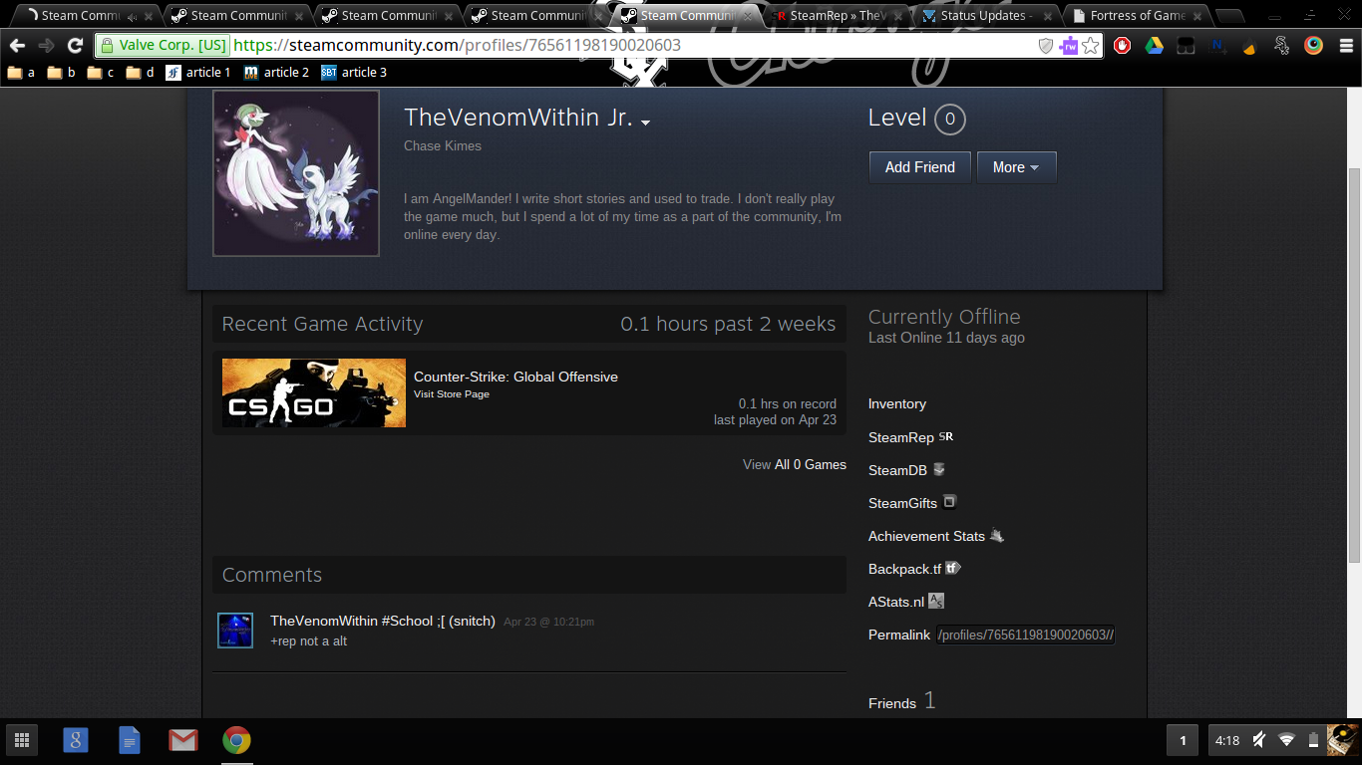Viewport: 1362px width, 765px height.
Task: Reload the page with the refresh icon
Action: tap(75, 46)
